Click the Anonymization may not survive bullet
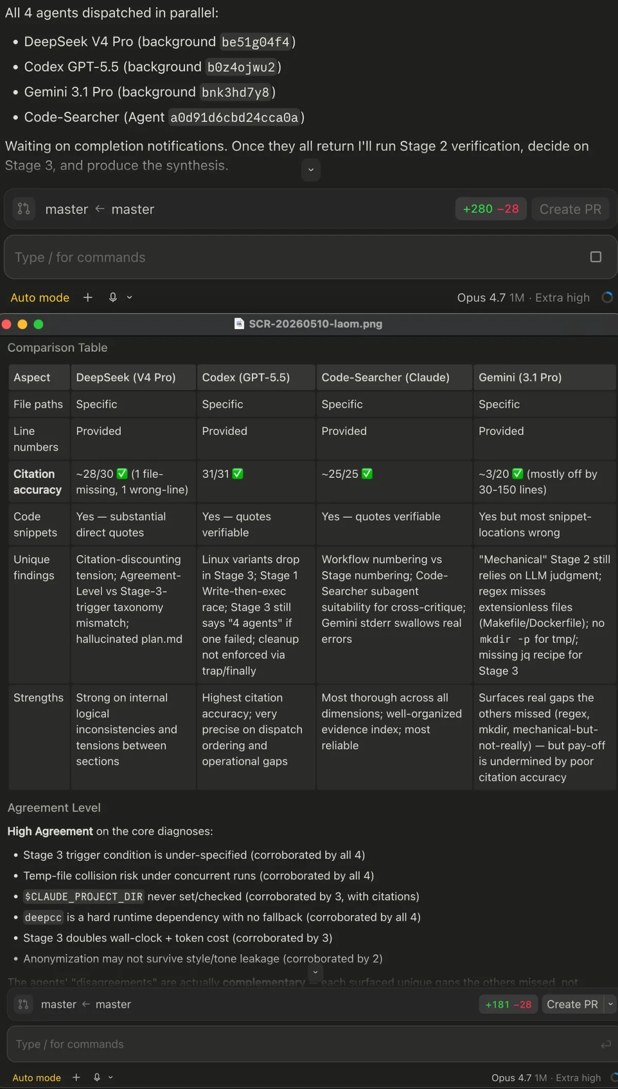This screenshot has height=1089, width=618. pos(203,959)
